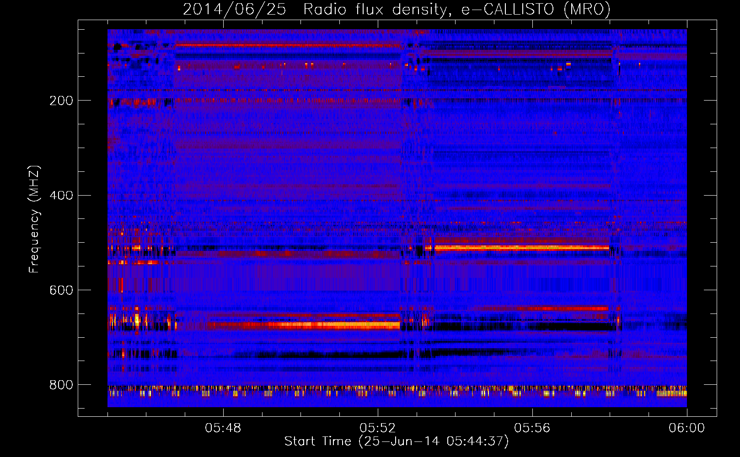The width and height of the screenshot is (740, 457).
Task: Click the 'e-CALLISTO (MRO)' text in title
Action: [536, 10]
